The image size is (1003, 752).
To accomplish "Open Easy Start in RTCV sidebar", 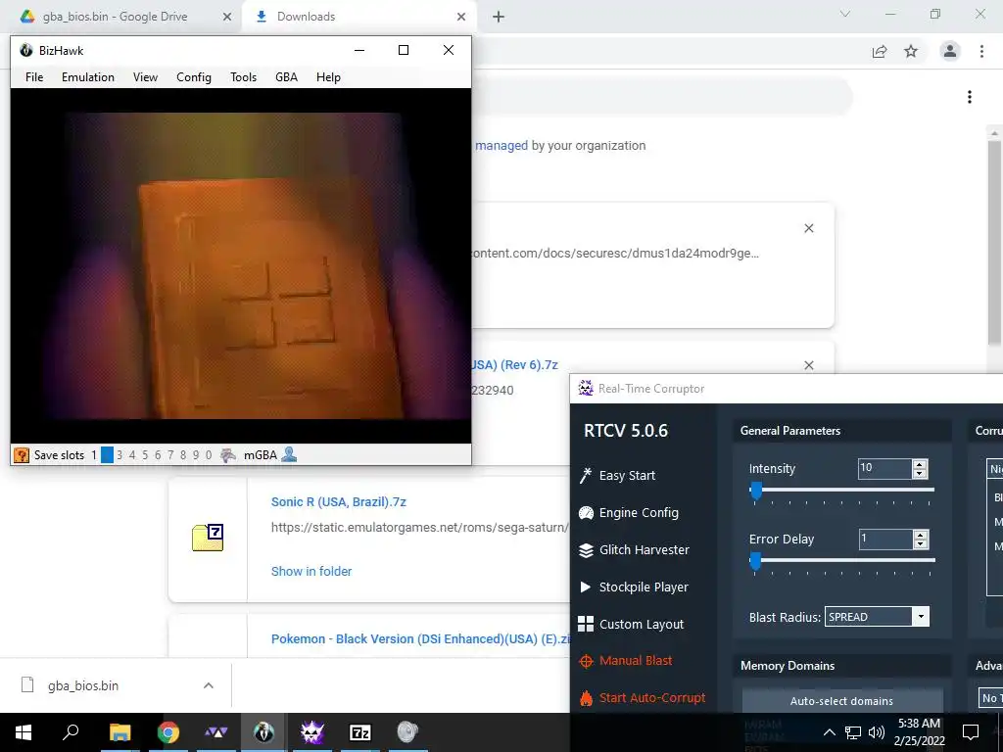I will coord(619,476).
